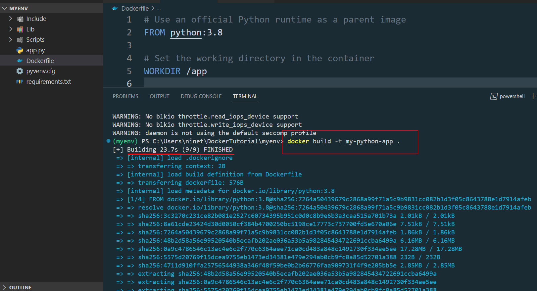
Task: Click the sha256:0a9c4786 line with 17.28MB
Action: coord(289,249)
